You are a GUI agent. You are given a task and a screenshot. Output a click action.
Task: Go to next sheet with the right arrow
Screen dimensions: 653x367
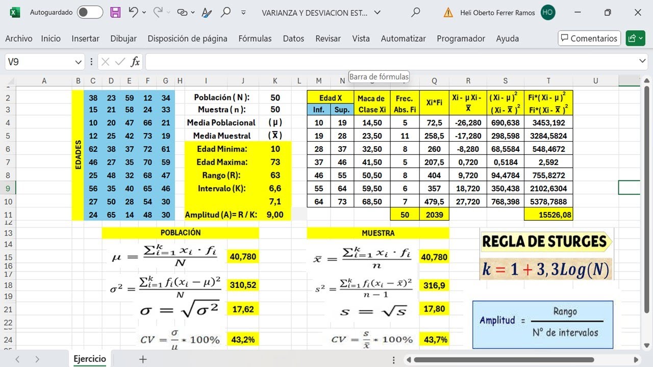(37, 359)
